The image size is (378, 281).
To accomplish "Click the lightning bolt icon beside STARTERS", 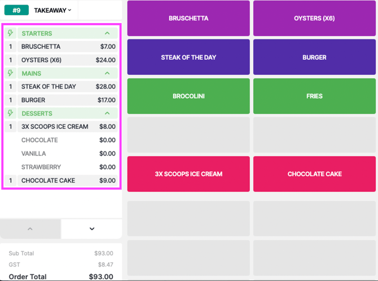I will click(x=10, y=33).
